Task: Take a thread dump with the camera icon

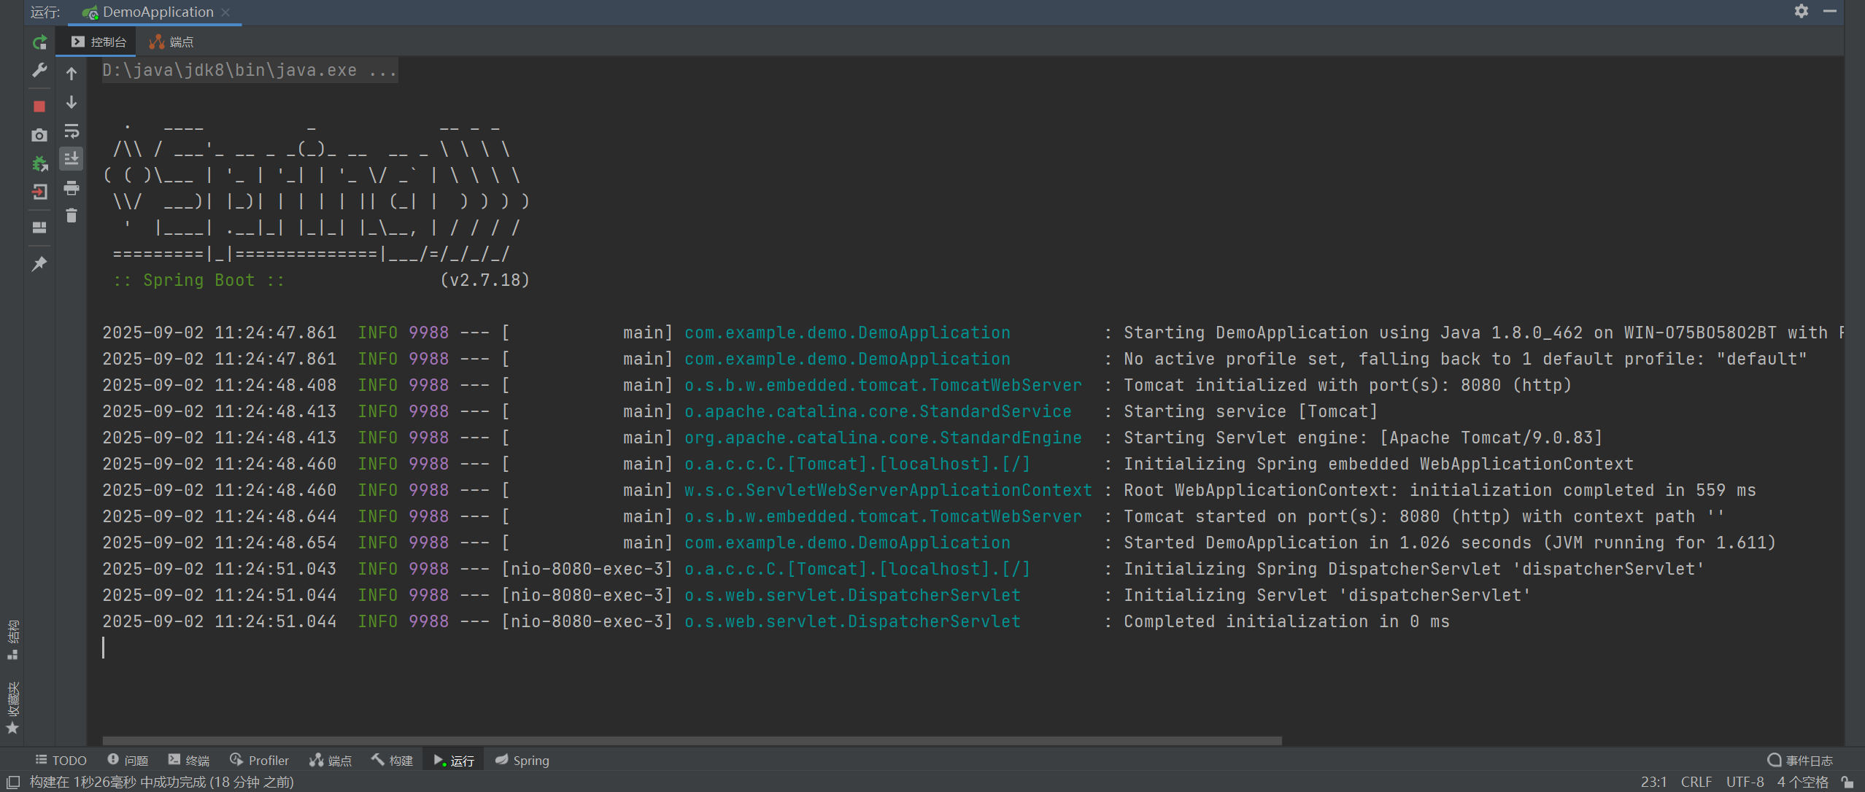Action: 39,135
